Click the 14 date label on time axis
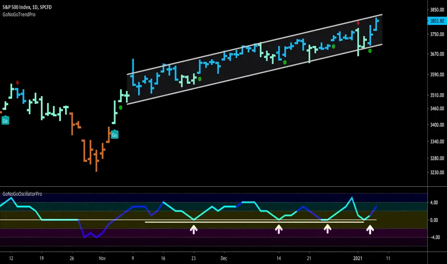The image size is (447, 264). point(279,258)
